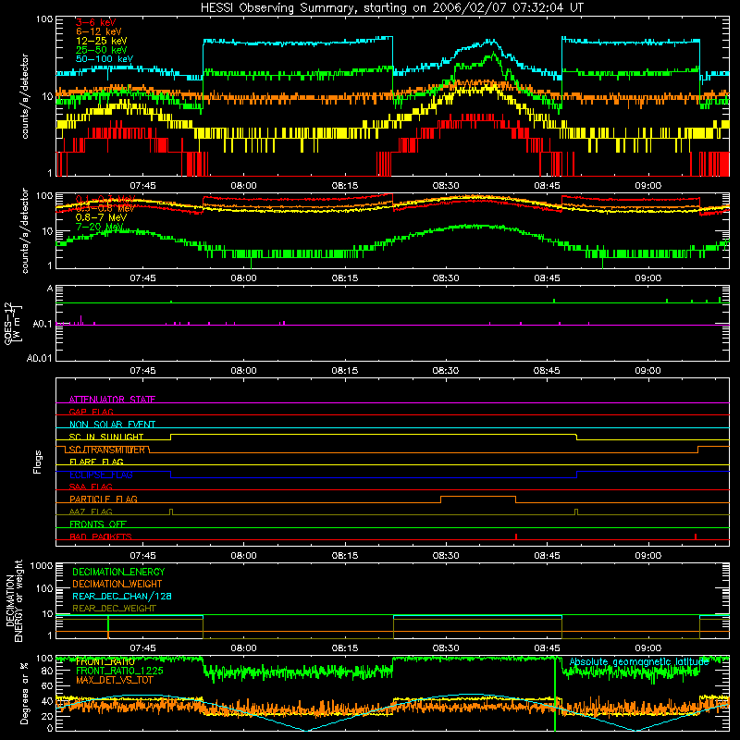The width and height of the screenshot is (740, 740).
Task: Select the red 3-6 keV legend label
Action: [x=95, y=22]
